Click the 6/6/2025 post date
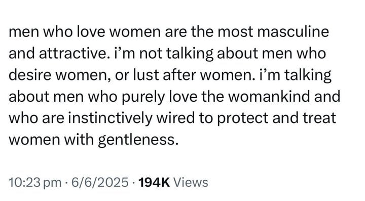This screenshot has height=201, width=365. coord(100,182)
